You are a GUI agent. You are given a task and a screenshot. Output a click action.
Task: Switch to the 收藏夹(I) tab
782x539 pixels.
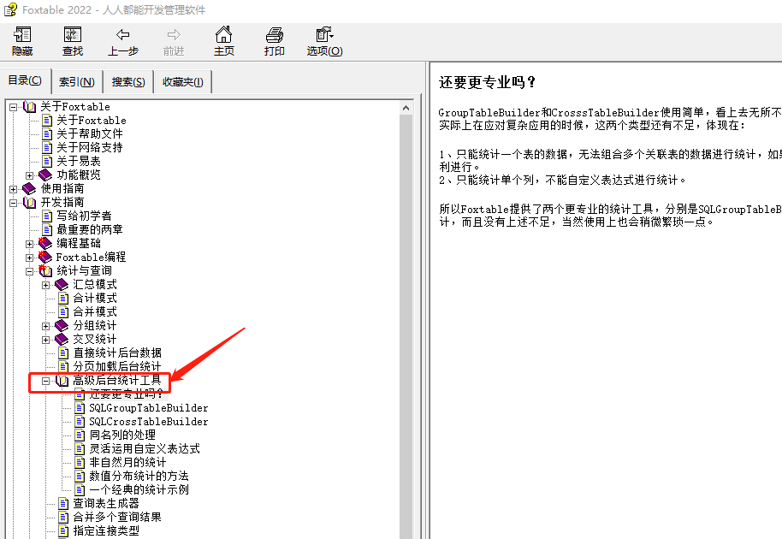183,82
